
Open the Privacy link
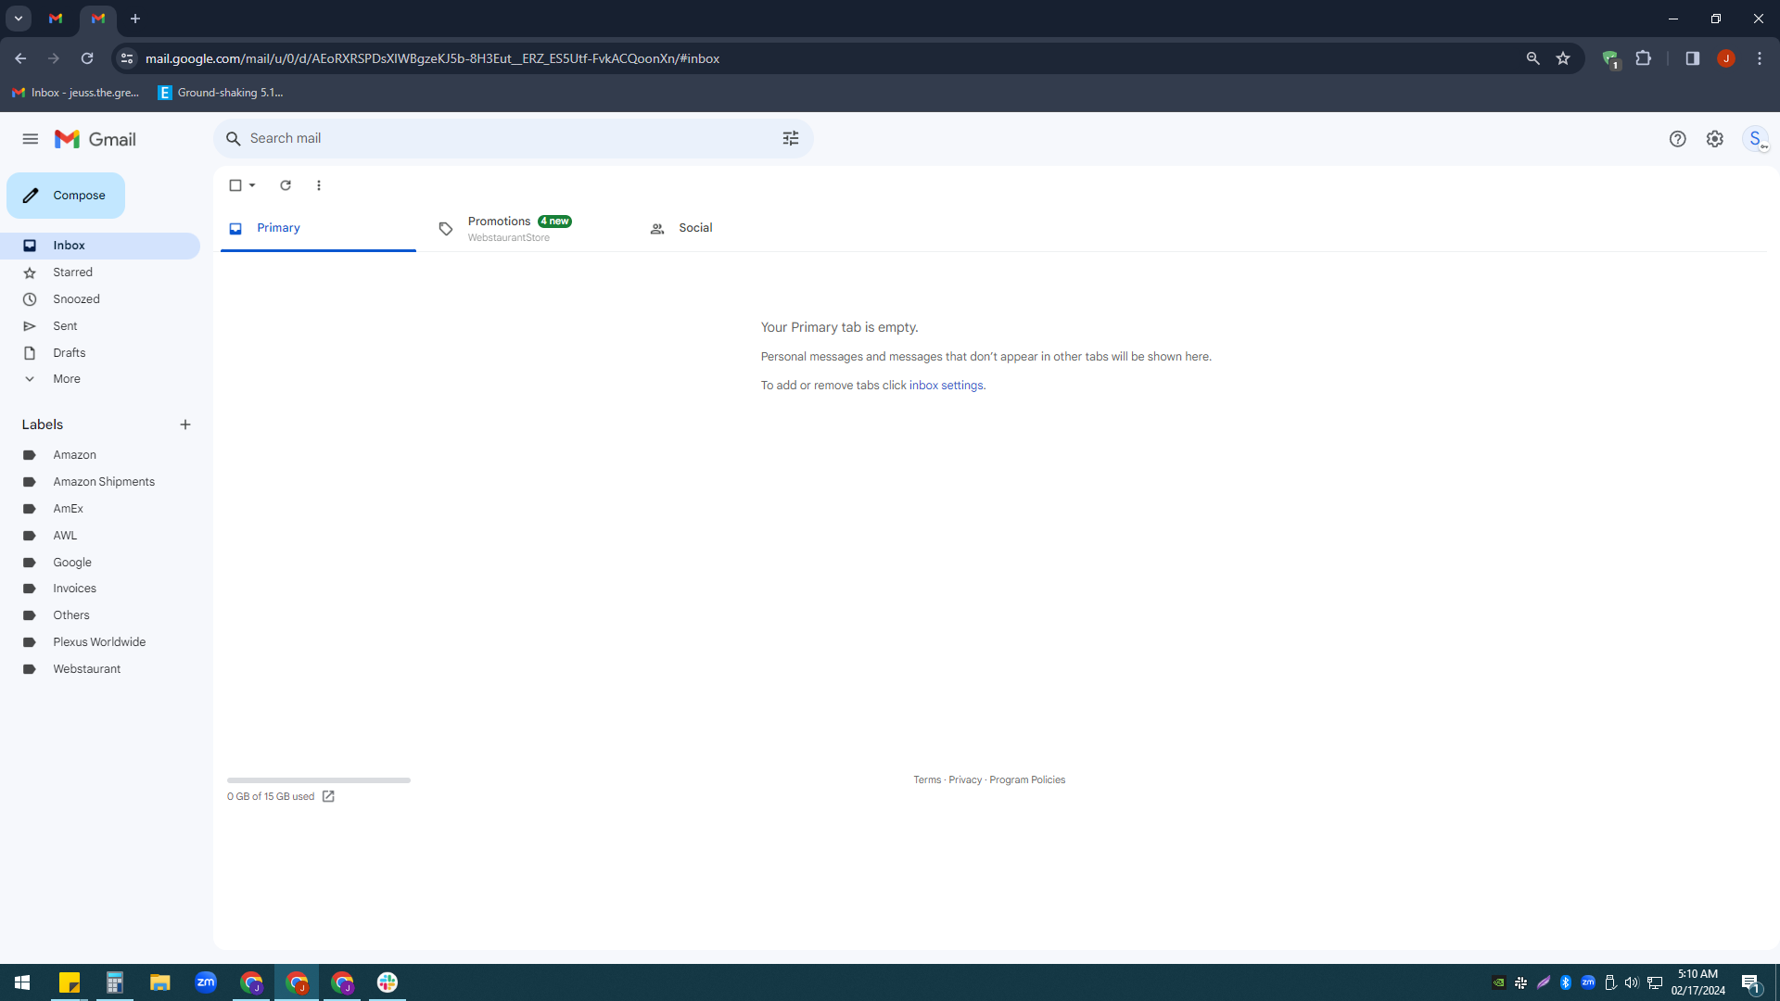pyautogui.click(x=965, y=780)
